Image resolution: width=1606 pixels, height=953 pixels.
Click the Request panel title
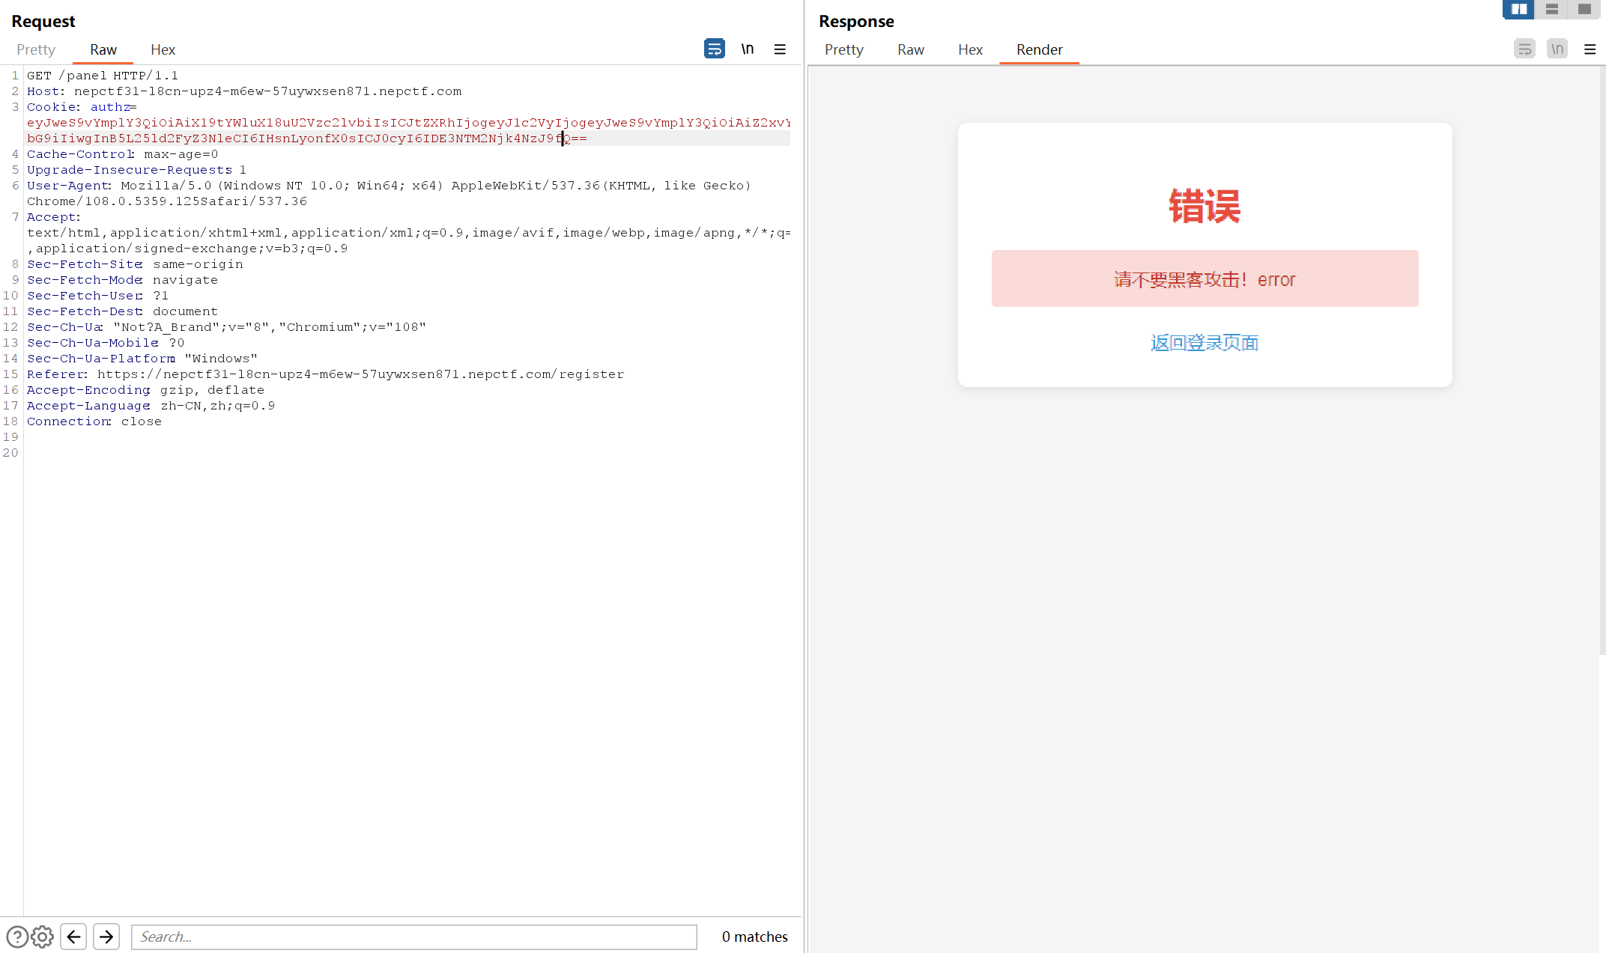[x=43, y=21]
